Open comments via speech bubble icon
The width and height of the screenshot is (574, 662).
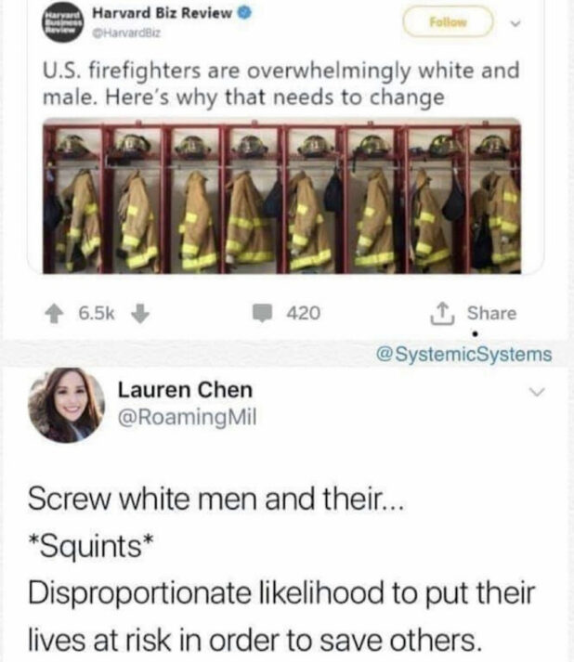(x=262, y=313)
